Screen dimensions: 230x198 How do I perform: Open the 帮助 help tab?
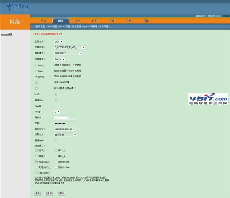coord(146,21)
